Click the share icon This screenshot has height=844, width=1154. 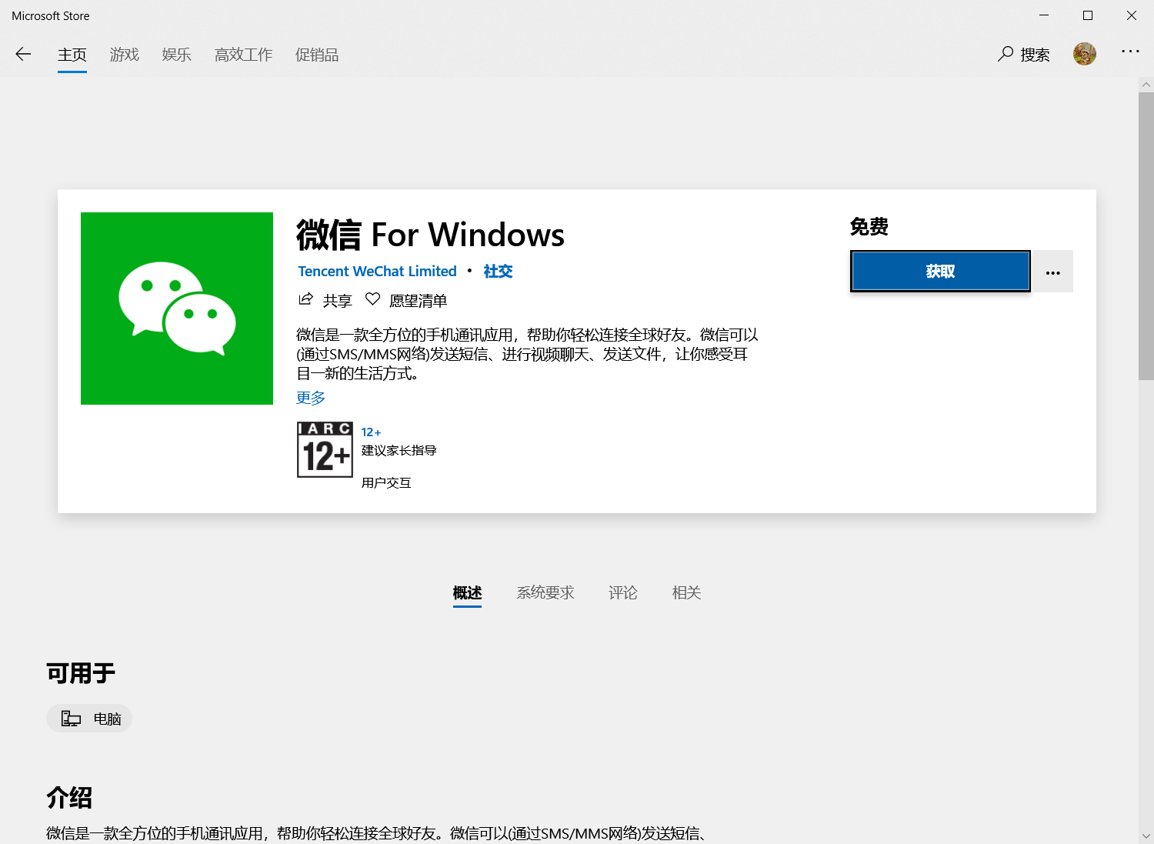[305, 299]
